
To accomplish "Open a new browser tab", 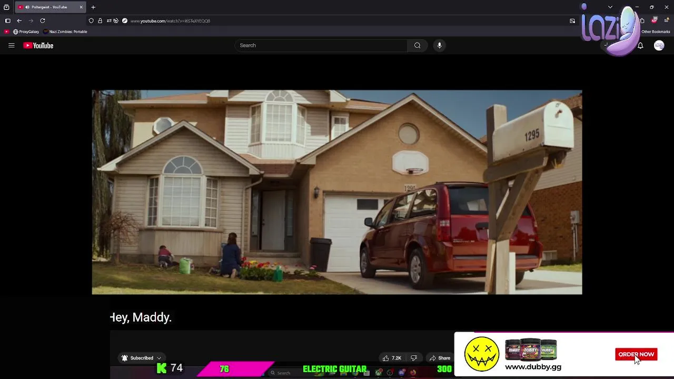I will pos(93,7).
